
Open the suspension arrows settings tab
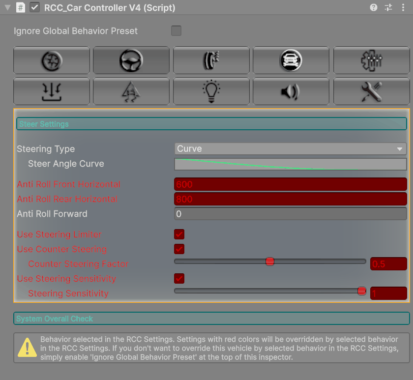pos(52,91)
